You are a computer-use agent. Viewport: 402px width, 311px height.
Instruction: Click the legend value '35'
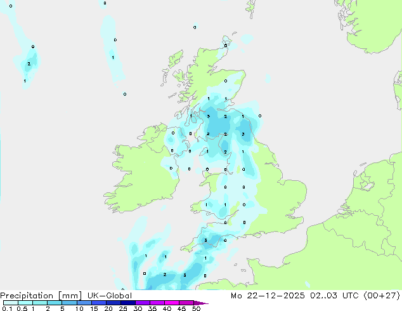[x=152, y=308]
